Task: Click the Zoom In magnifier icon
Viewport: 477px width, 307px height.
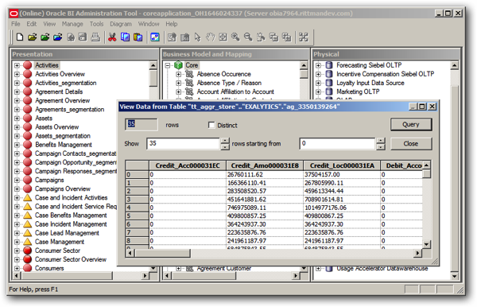Action: click(235, 37)
